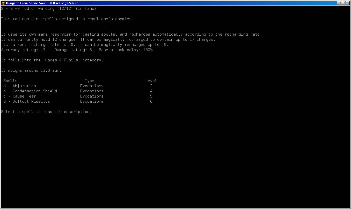The image size is (351, 209).
Task: Click the line about its own mana reservoir
Action: point(131,34)
